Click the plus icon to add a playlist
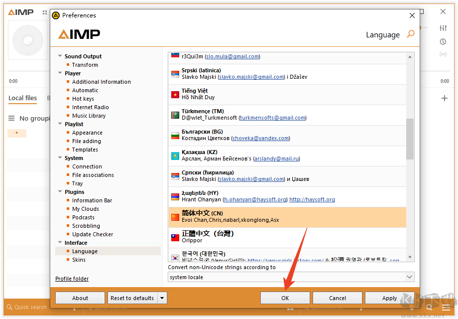This screenshot has height=319, width=458. [444, 98]
